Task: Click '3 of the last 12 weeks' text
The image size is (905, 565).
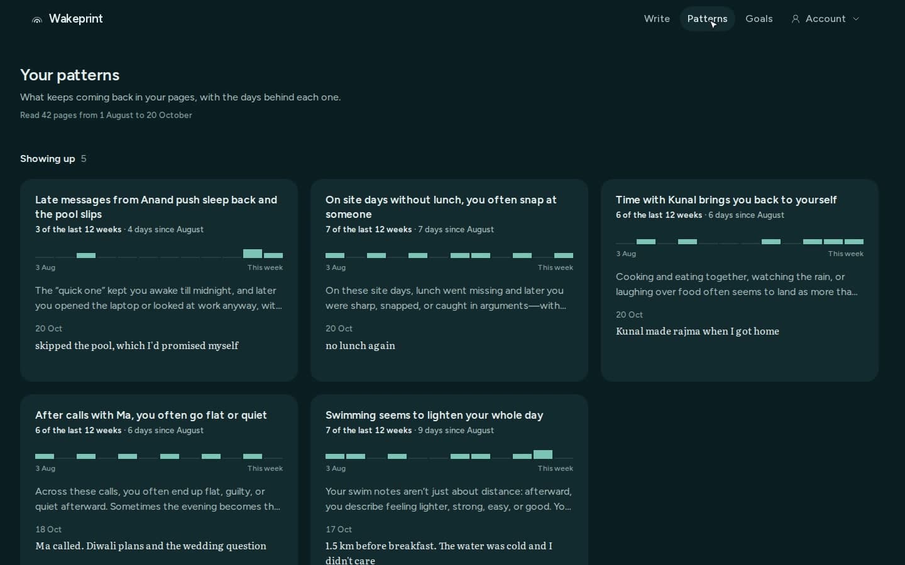Action: (79, 229)
